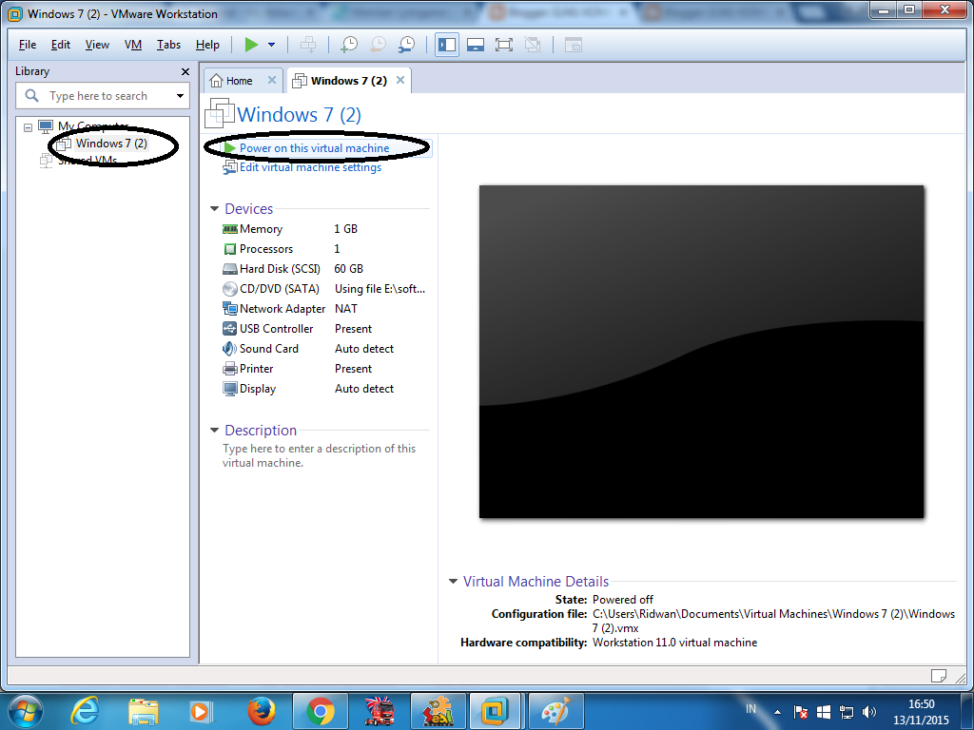Image resolution: width=974 pixels, height=730 pixels.
Task: Click the volume speaker tray icon
Action: click(869, 712)
